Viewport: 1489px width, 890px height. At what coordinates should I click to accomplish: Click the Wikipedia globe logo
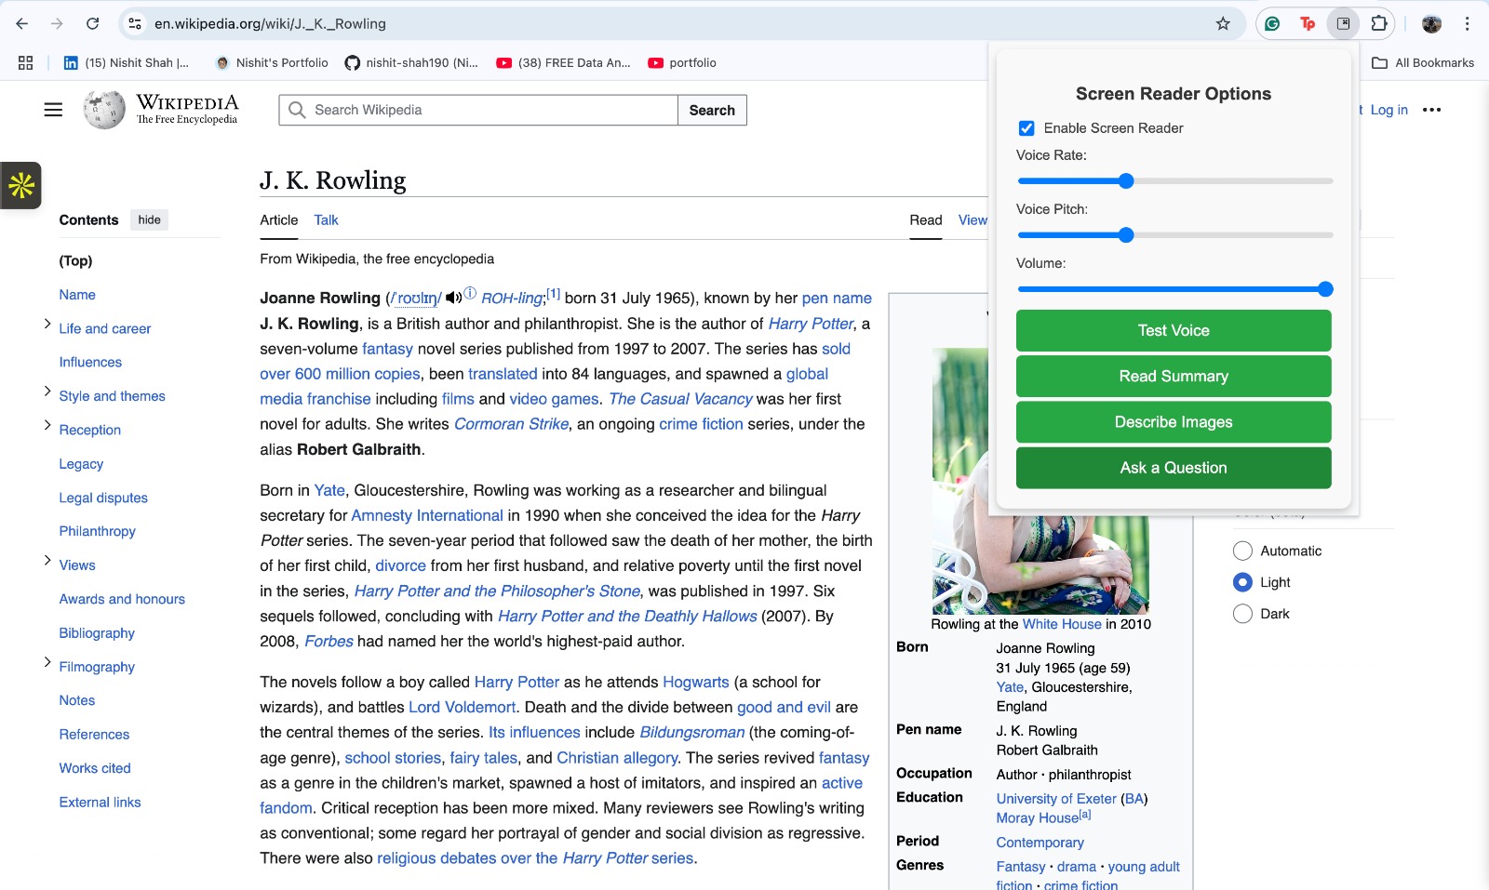[x=103, y=110]
